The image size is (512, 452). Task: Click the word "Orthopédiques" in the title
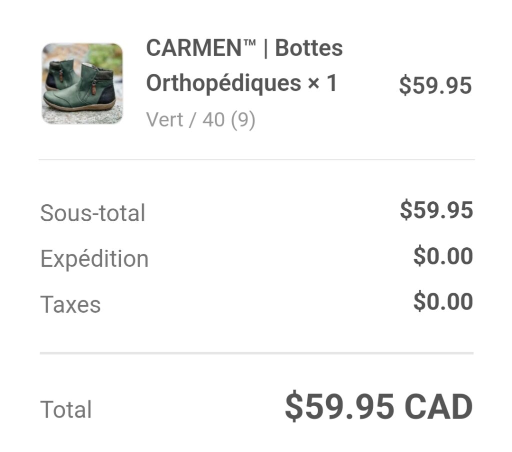223,83
